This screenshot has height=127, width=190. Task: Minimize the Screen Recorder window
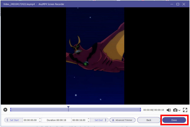[172, 4]
